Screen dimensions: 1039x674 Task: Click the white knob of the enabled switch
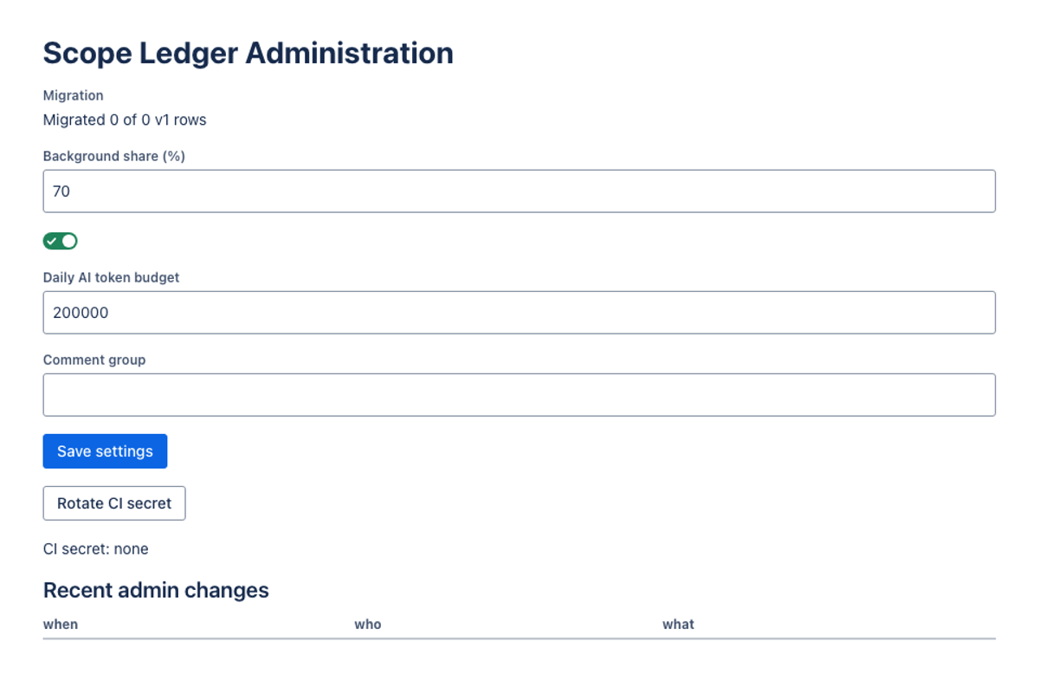click(x=69, y=241)
